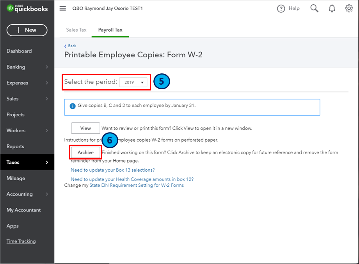Click the View button
Image resolution: width=359 pixels, height=264 pixels.
(85, 128)
